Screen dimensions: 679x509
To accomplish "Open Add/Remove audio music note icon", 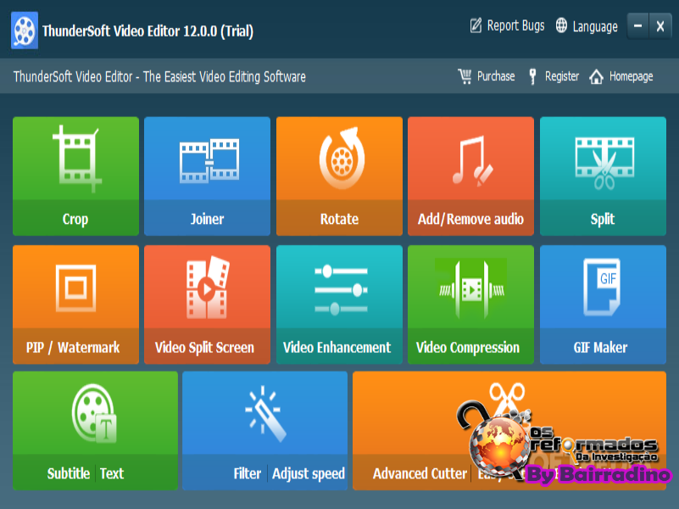I will pos(472,160).
